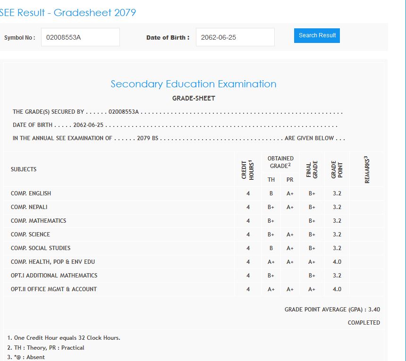Click the 'One Credit Hour' footnote
The height and width of the screenshot is (361, 406).
click(64, 338)
